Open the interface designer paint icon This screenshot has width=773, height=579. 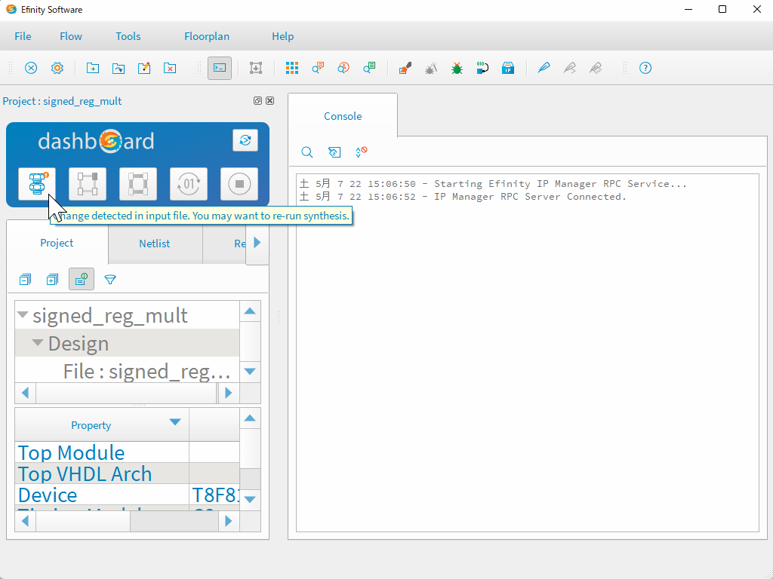[405, 68]
